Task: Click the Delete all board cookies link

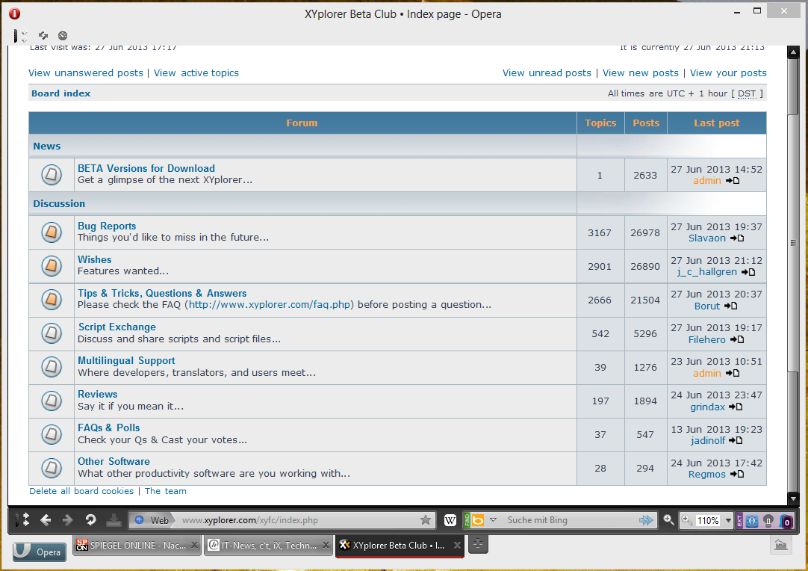Action: (x=81, y=491)
